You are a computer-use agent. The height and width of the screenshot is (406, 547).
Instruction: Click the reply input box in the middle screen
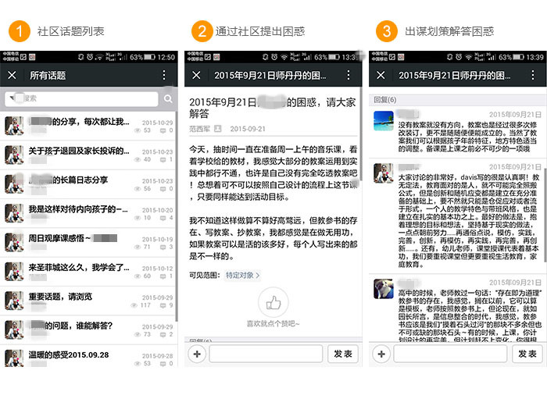[265, 354]
